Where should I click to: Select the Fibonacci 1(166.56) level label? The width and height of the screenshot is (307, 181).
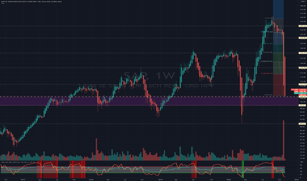(x=268, y=18)
